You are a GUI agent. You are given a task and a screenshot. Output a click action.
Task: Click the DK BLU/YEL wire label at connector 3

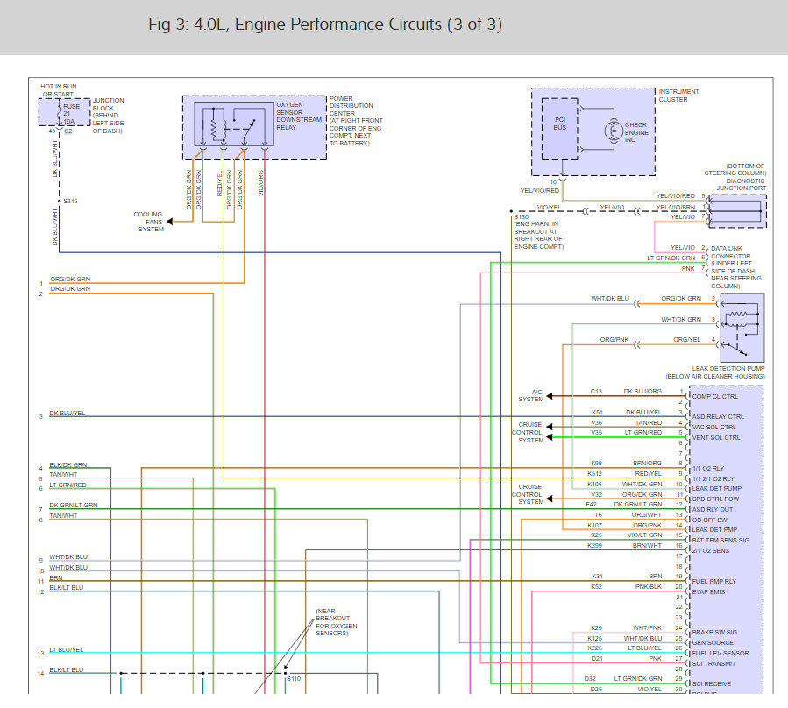(x=67, y=413)
